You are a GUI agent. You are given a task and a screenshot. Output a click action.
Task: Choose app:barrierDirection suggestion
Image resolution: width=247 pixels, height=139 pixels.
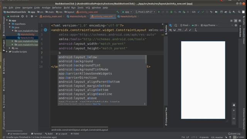[102, 78]
